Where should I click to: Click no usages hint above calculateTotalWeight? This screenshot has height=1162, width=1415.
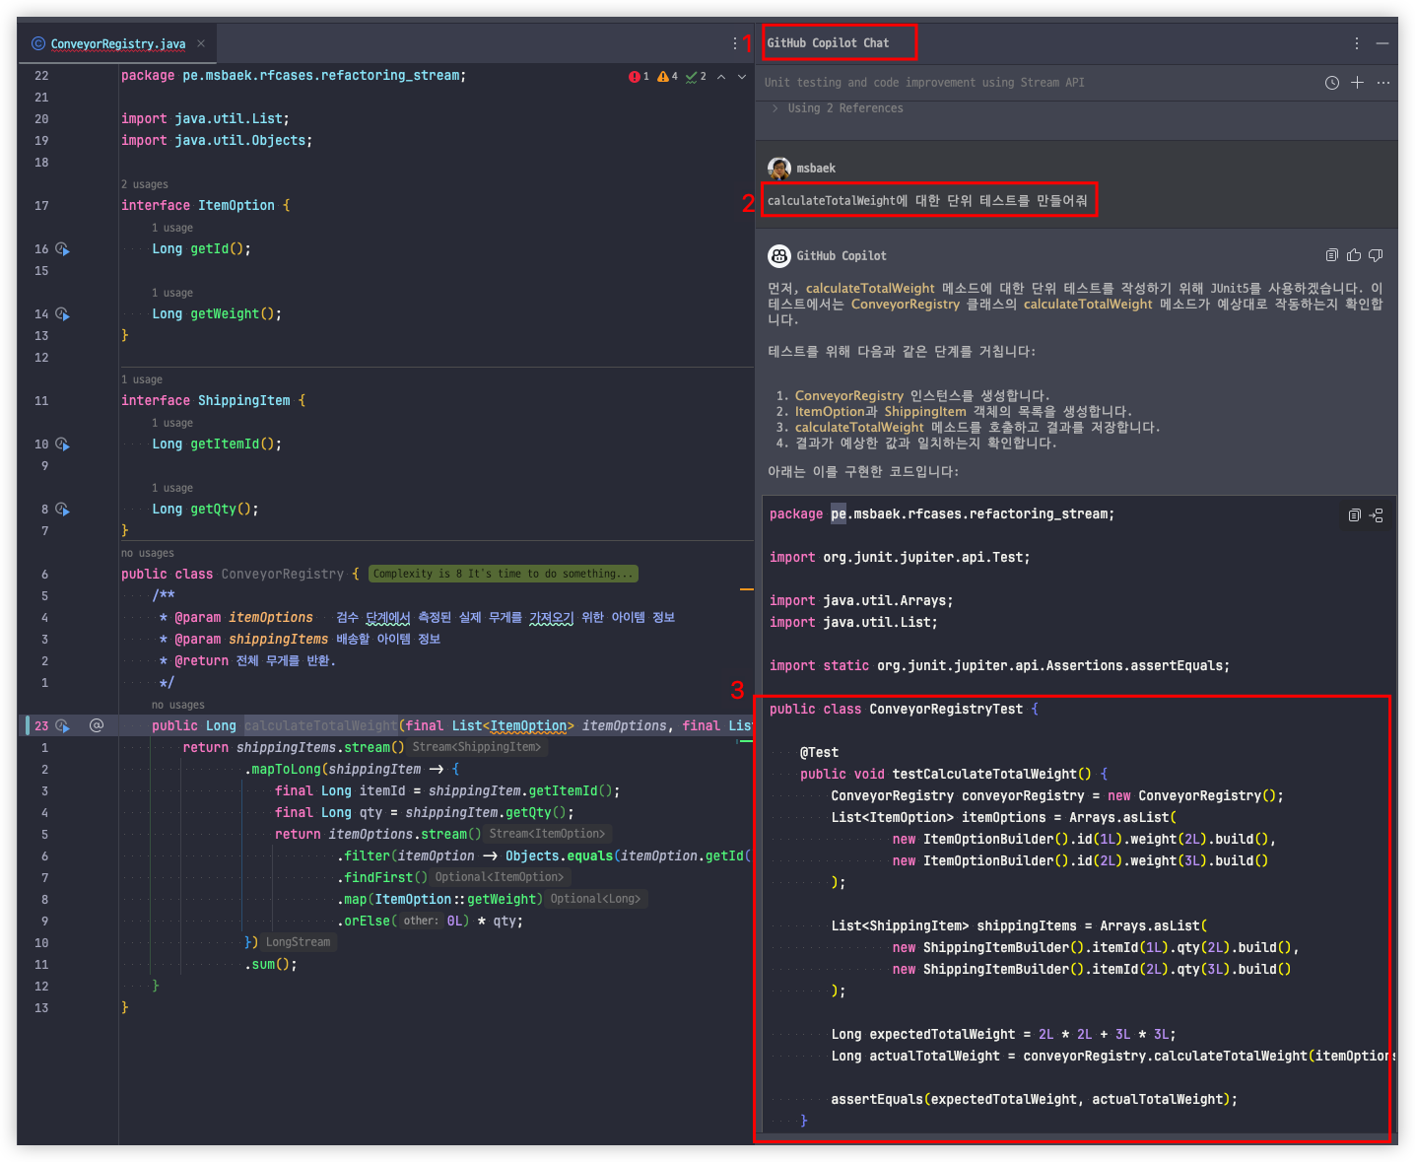178,705
